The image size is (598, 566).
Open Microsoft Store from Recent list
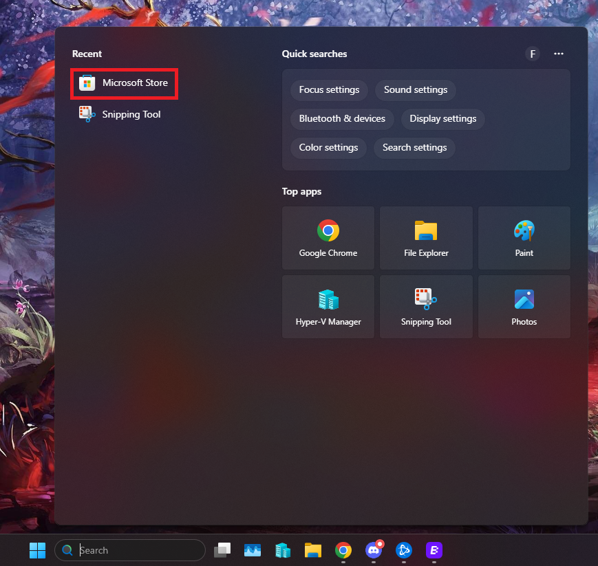(x=125, y=83)
